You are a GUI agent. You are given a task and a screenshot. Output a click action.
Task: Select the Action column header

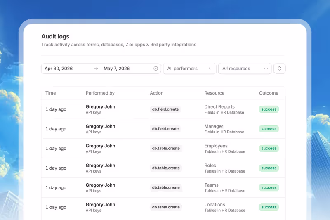(157, 93)
